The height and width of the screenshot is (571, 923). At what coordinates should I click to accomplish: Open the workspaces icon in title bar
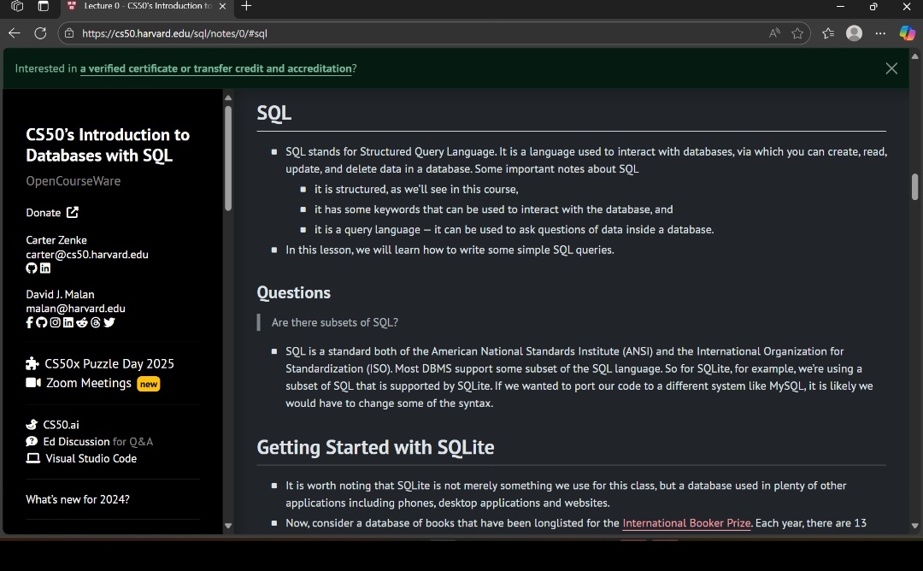tap(17, 6)
